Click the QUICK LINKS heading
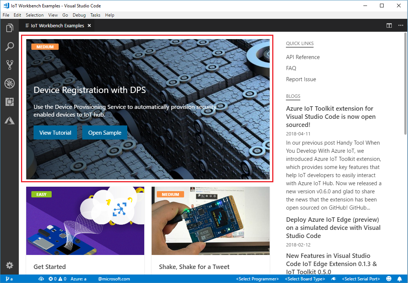Screen dimensions: 408x283 pos(300,44)
